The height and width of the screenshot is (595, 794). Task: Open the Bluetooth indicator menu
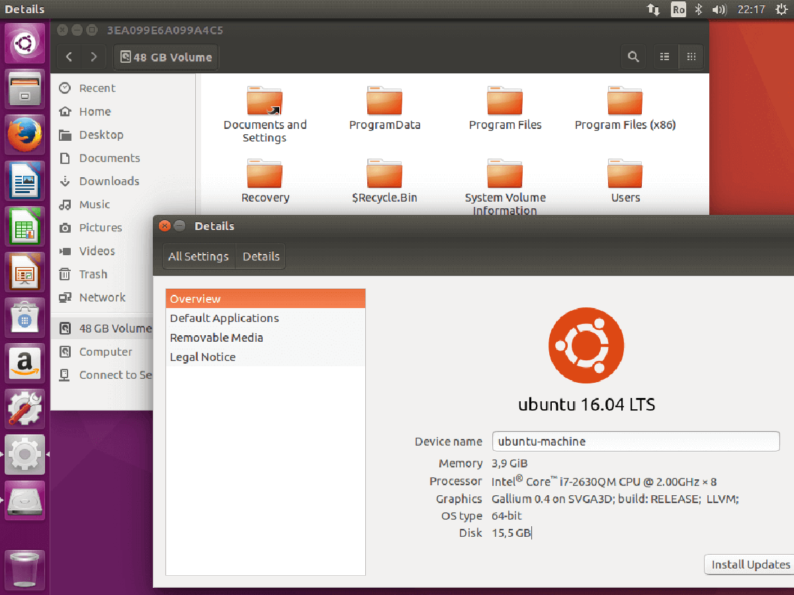[699, 9]
